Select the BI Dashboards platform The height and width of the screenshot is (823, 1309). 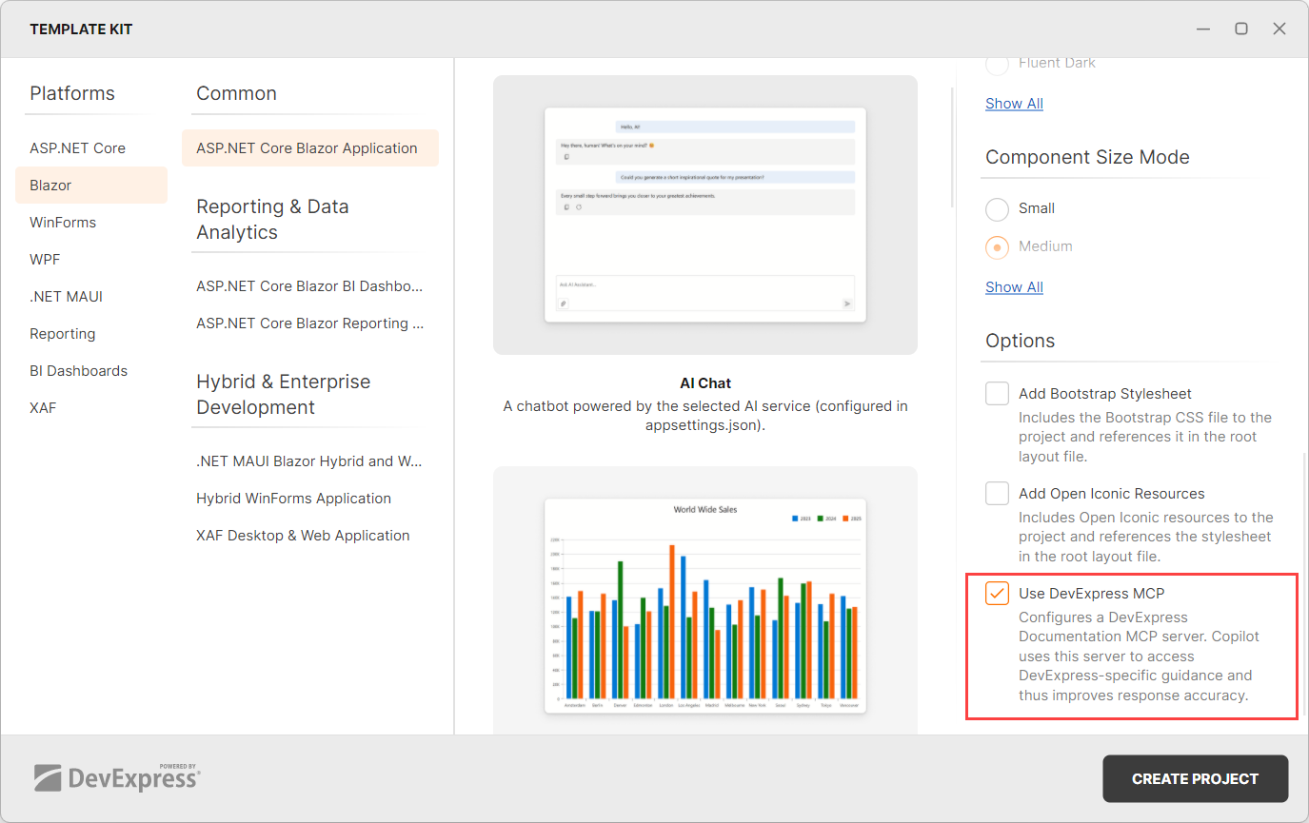click(x=78, y=370)
